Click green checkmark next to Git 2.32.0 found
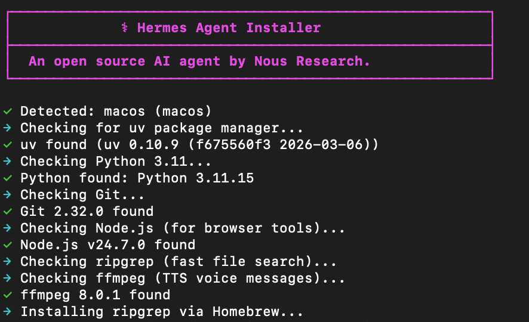 (x=7, y=212)
